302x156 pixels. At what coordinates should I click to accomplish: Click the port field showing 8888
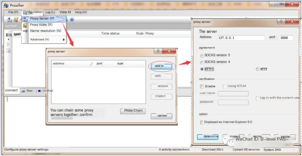pos(287,38)
